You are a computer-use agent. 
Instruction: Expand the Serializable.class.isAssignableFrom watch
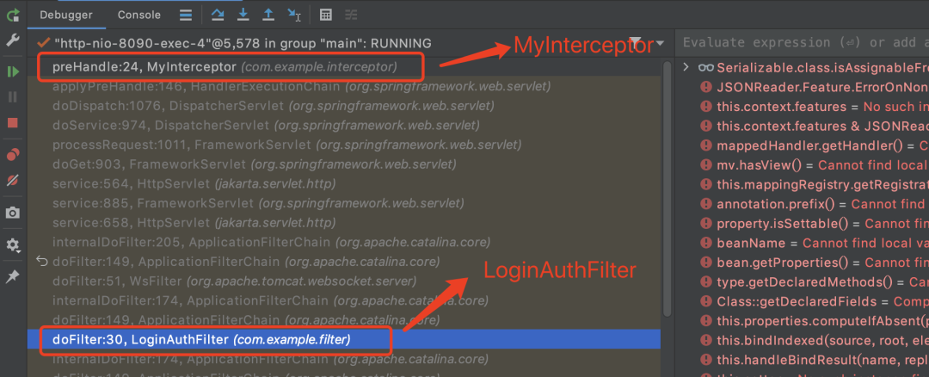tap(686, 67)
